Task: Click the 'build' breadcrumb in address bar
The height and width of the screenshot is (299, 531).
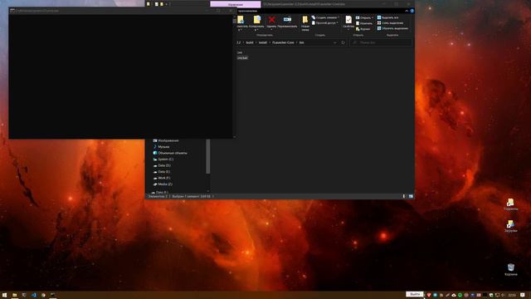Action: pos(250,42)
